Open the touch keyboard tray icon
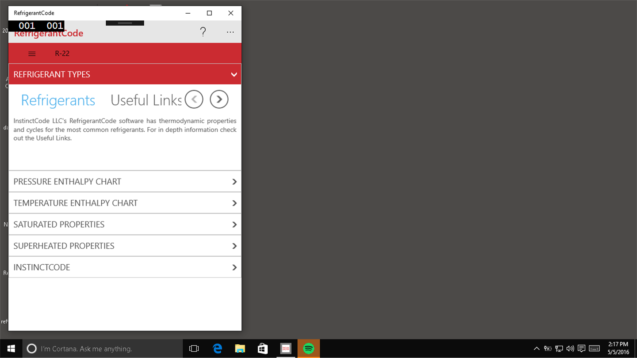637x358 pixels. (594, 349)
